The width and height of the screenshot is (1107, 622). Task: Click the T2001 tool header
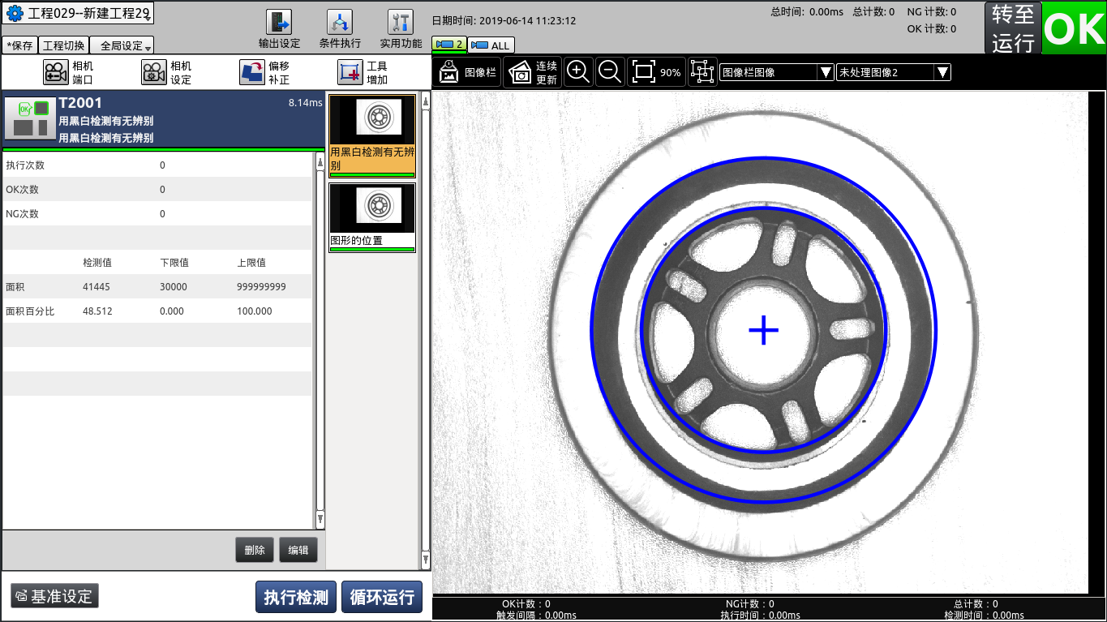(163, 119)
